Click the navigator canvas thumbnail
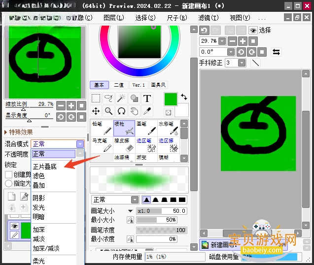This screenshot has width=314, height=265. pyautogui.click(x=45, y=62)
